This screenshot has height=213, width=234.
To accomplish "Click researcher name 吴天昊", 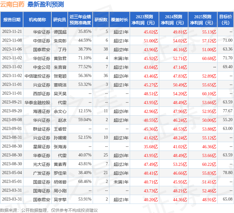I will pos(60,94).
